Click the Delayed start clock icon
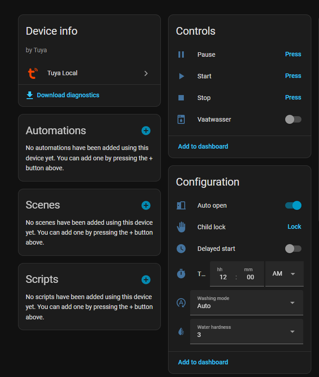Screen dimensions: 319x377 [181, 248]
